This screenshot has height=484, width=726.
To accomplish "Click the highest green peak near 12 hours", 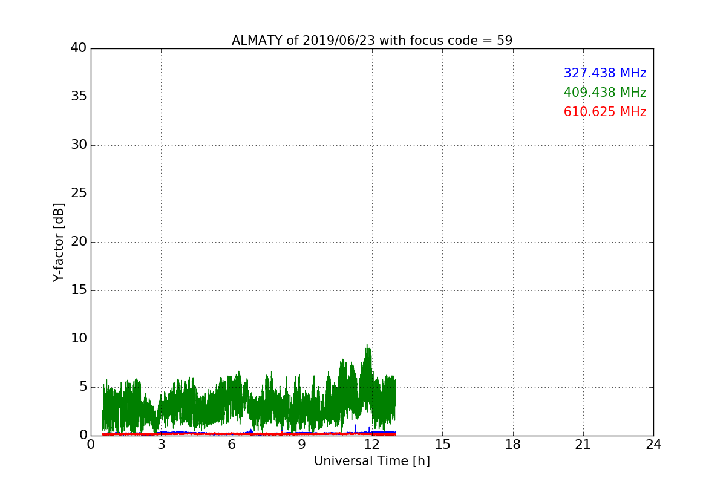I will pos(367,345).
